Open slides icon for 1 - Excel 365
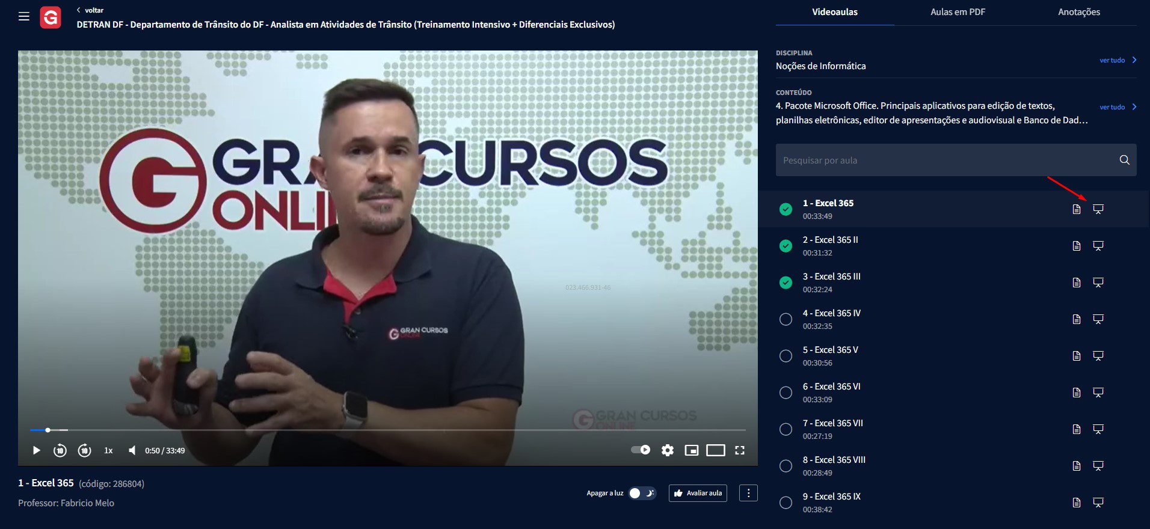The image size is (1150, 529). point(1098,209)
